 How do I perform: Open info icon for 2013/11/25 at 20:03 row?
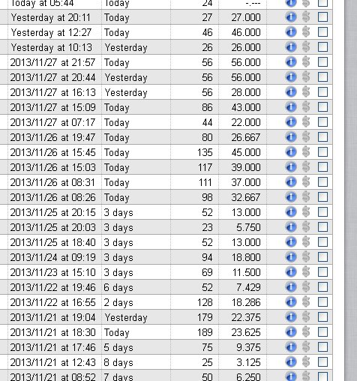pos(291,226)
